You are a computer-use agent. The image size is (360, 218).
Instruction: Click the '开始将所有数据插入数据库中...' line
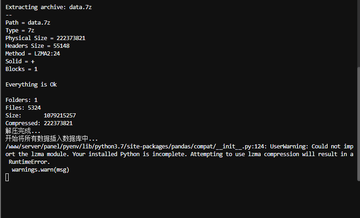(x=51, y=139)
